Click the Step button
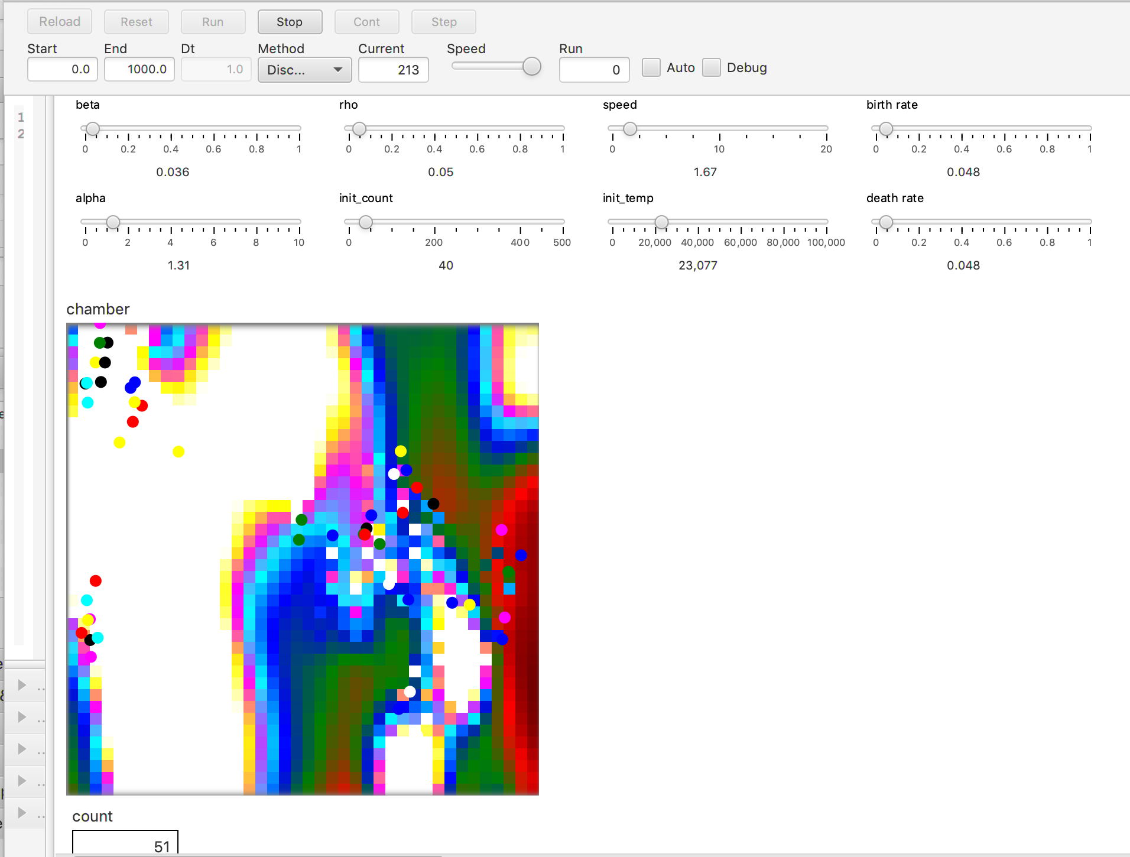Screen dimensions: 1130x857 (444, 22)
